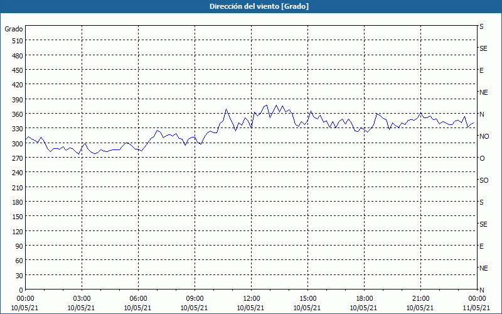Click the 390 y-axis value
The image size is (502, 314).
coord(18,100)
